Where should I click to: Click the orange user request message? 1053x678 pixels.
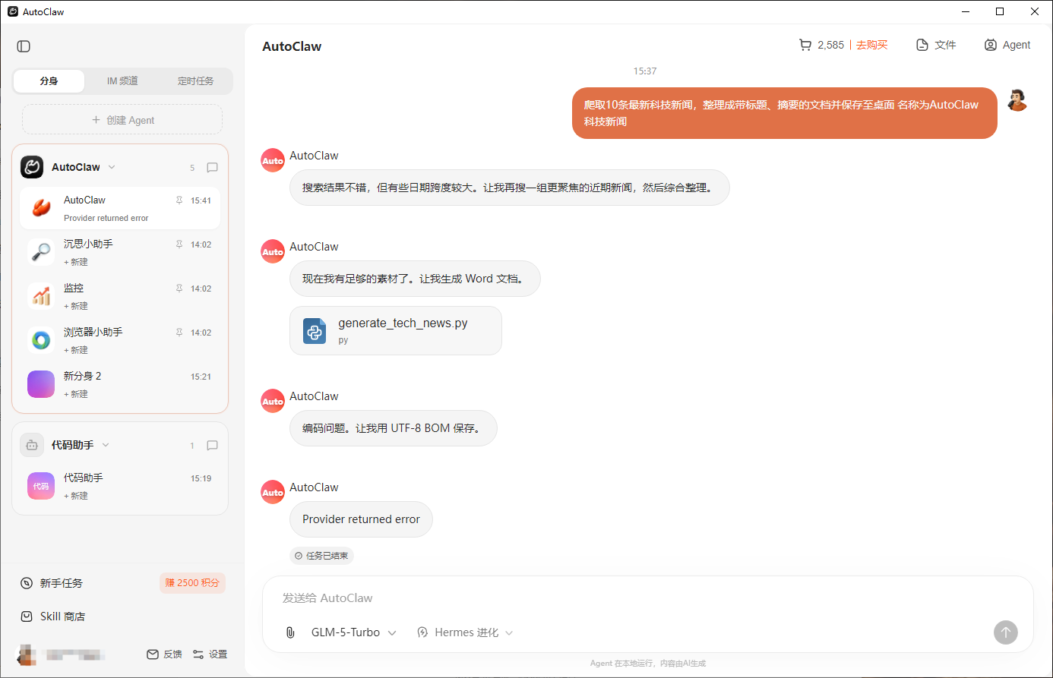click(784, 113)
